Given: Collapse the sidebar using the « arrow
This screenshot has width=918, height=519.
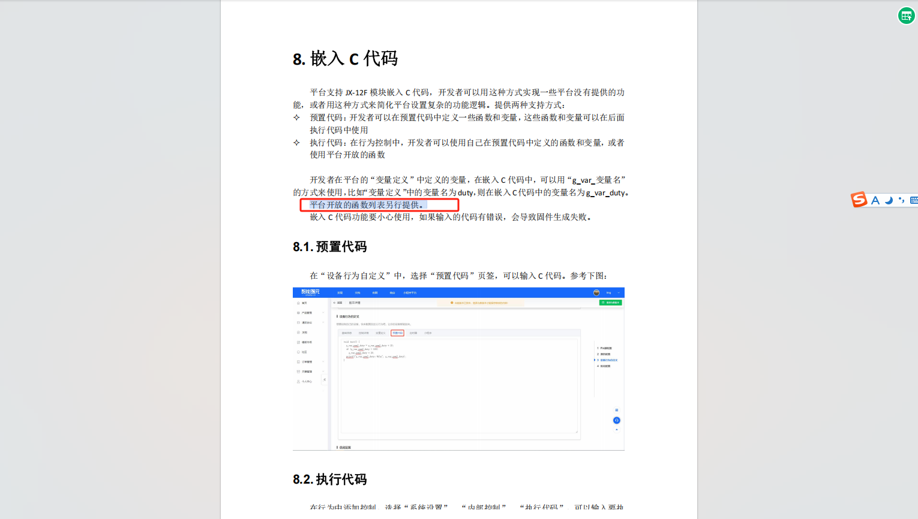Looking at the screenshot, I should pos(325,379).
